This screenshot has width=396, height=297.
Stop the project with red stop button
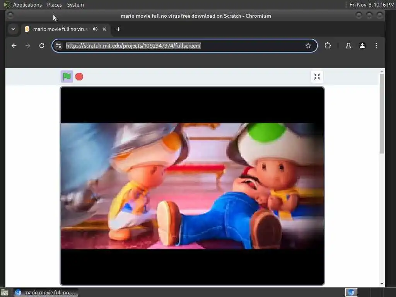[x=79, y=77]
